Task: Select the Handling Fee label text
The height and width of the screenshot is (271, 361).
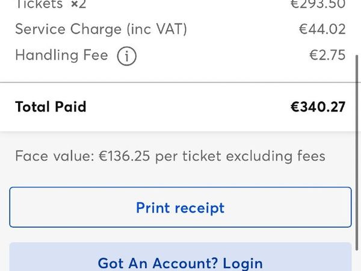Action: point(61,55)
